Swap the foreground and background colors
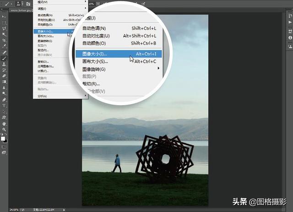The width and height of the screenshot is (293, 212). point(5,134)
